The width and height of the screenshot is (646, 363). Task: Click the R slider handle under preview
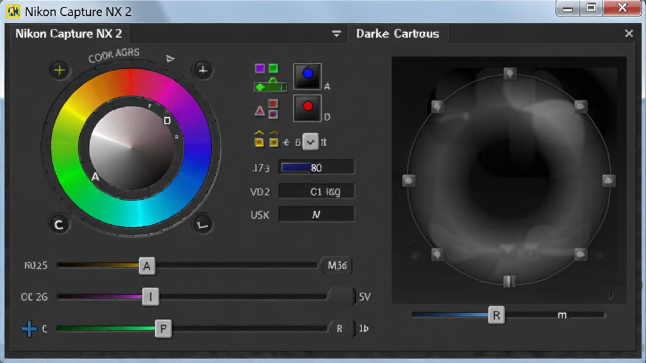click(x=496, y=315)
